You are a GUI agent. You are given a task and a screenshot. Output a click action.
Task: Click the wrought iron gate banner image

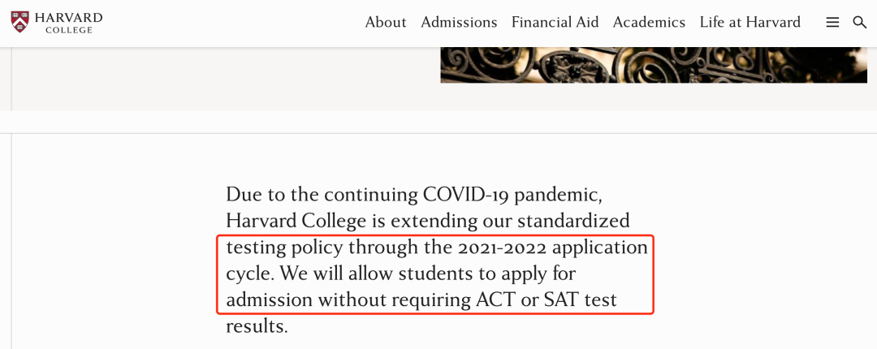pyautogui.click(x=653, y=65)
